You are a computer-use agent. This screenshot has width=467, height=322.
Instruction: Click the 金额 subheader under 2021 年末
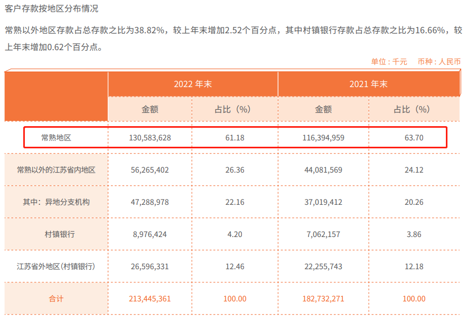pyautogui.click(x=323, y=109)
